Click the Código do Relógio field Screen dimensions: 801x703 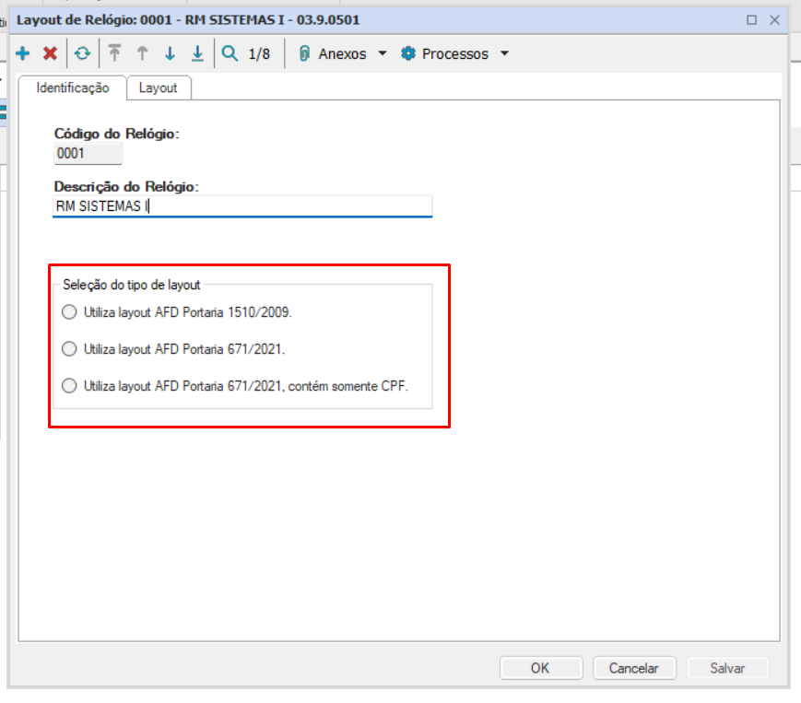click(88, 154)
